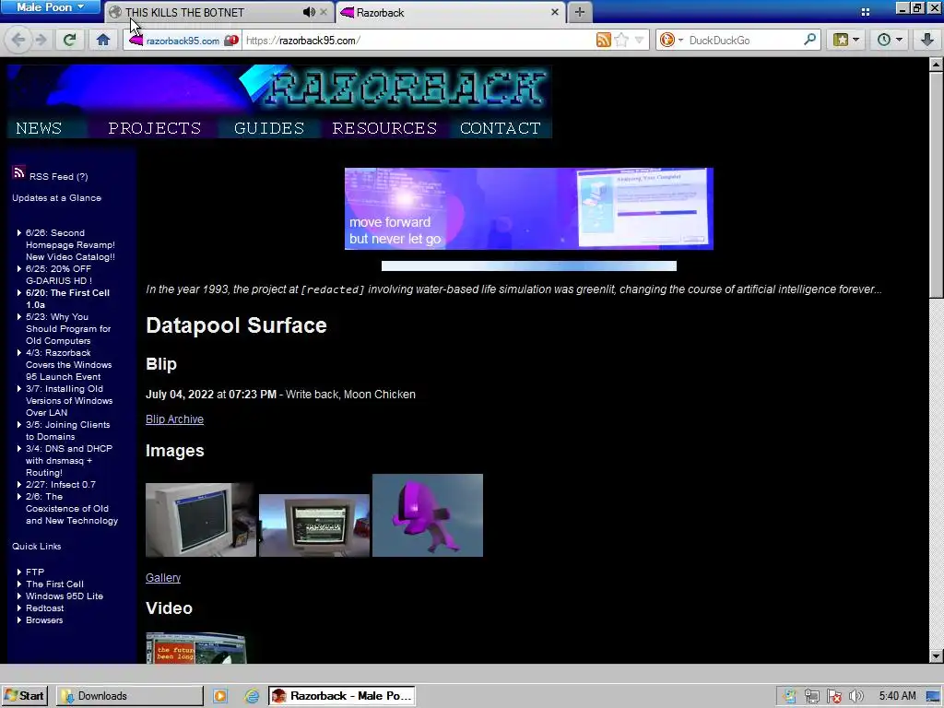
Task: Bookmark this page with the star icon
Action: (621, 41)
